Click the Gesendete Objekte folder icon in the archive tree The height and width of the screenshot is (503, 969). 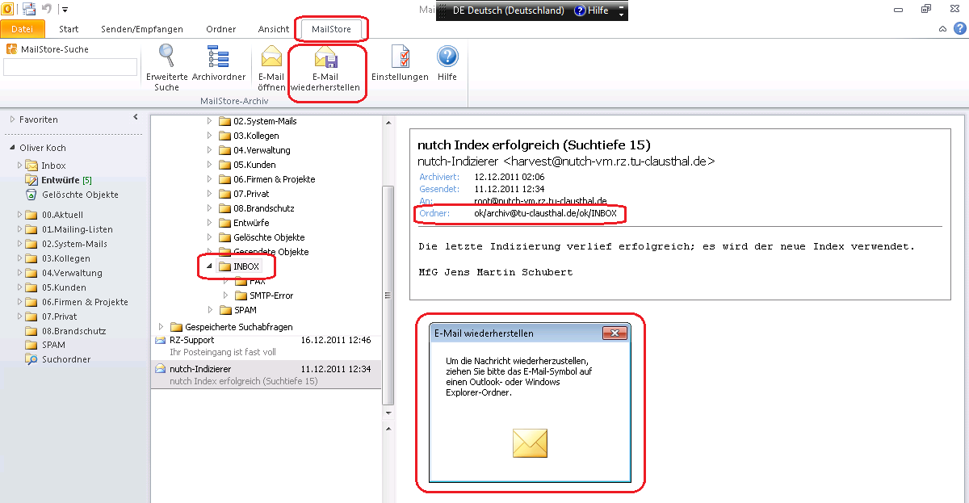point(224,252)
